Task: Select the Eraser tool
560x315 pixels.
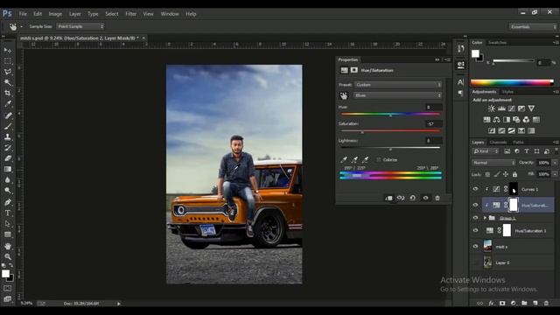Action: click(8, 158)
